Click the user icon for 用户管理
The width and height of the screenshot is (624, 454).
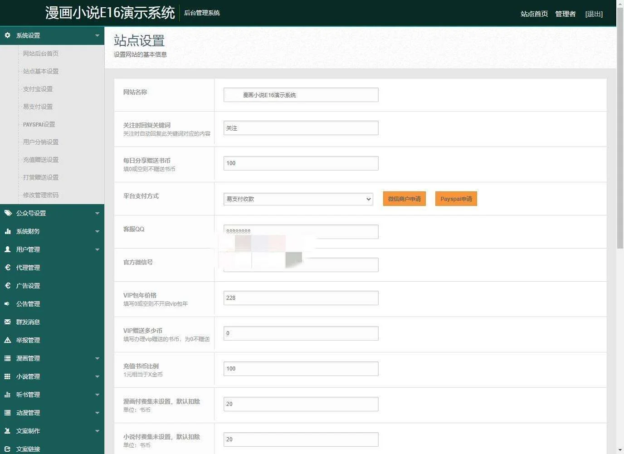7,249
